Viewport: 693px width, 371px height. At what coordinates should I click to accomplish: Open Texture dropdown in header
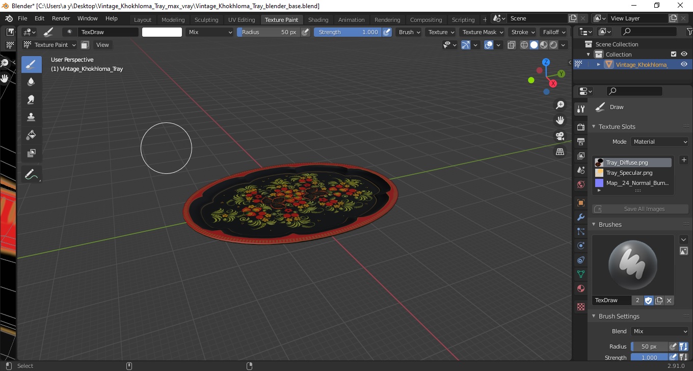click(x=441, y=32)
